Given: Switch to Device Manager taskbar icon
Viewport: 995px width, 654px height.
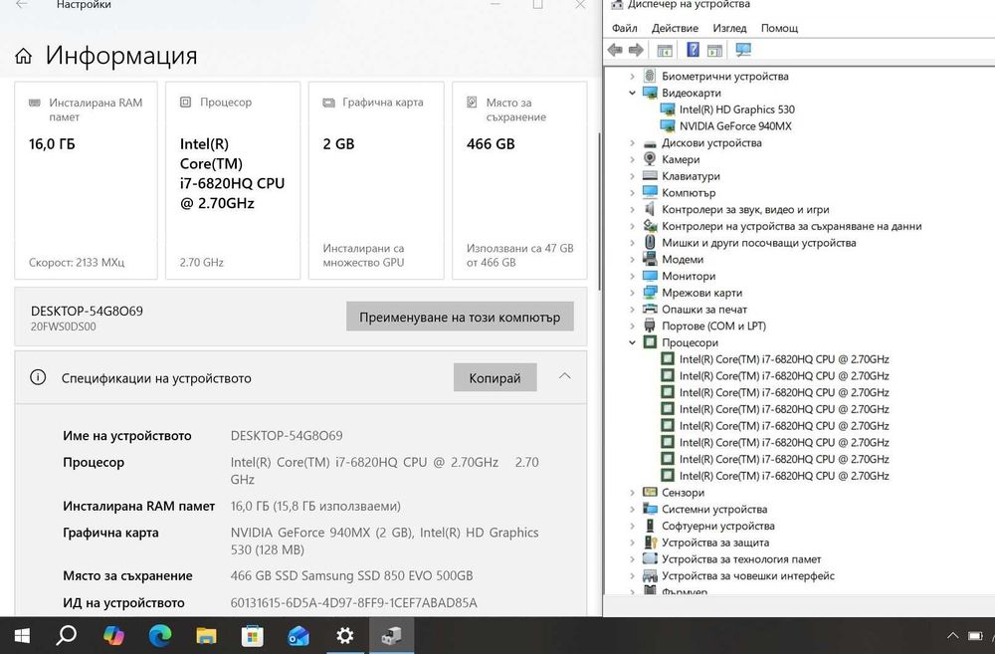Looking at the screenshot, I should point(391,635).
